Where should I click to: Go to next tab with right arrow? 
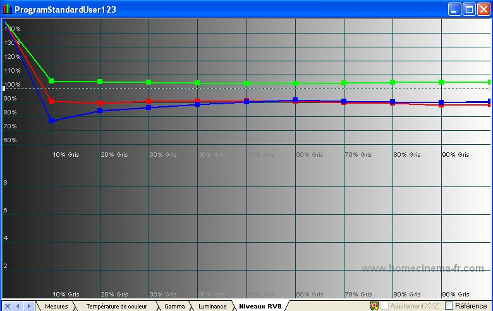[28, 306]
